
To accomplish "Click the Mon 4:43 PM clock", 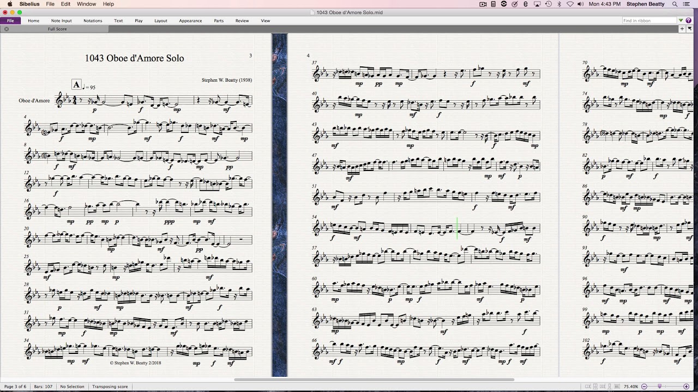I will pyautogui.click(x=605, y=4).
